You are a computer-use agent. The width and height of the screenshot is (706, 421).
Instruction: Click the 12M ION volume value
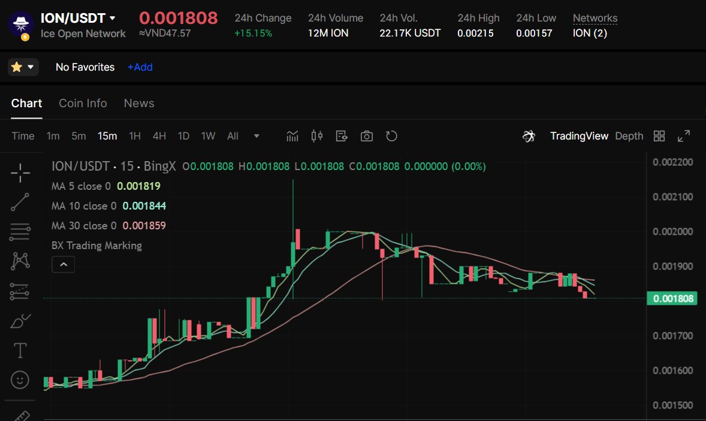pyautogui.click(x=328, y=34)
